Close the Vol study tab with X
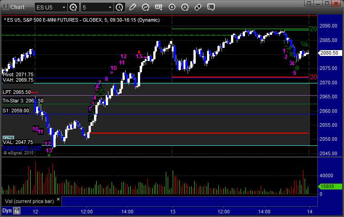The height and width of the screenshot is (217, 344). click(x=58, y=199)
